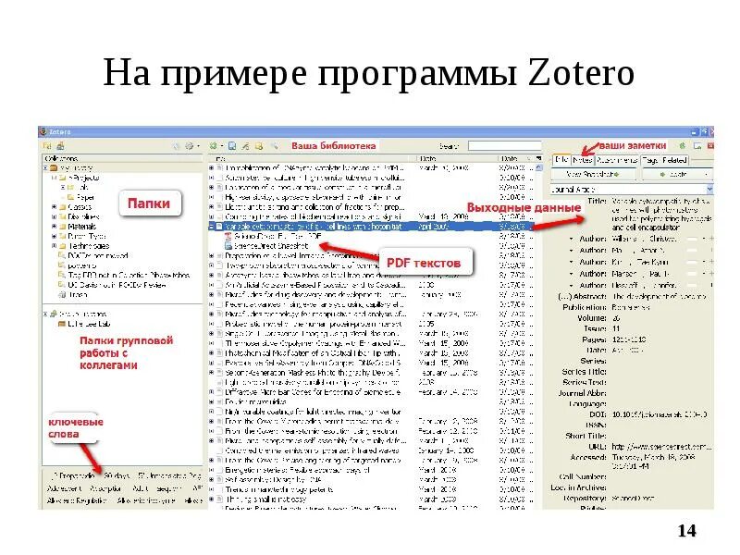Image resolution: width=740 pixels, height=555 pixels.
Task: Collapse the selected April 2007 item row
Action: [212, 227]
